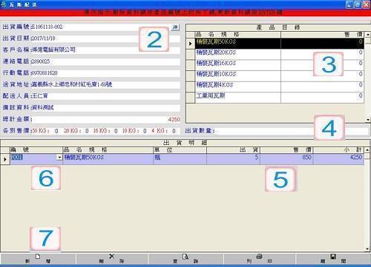Screen dimensions: 371x267
Task: Click the 出貨明細 scrollbar up arrow
Action: tap(367, 150)
